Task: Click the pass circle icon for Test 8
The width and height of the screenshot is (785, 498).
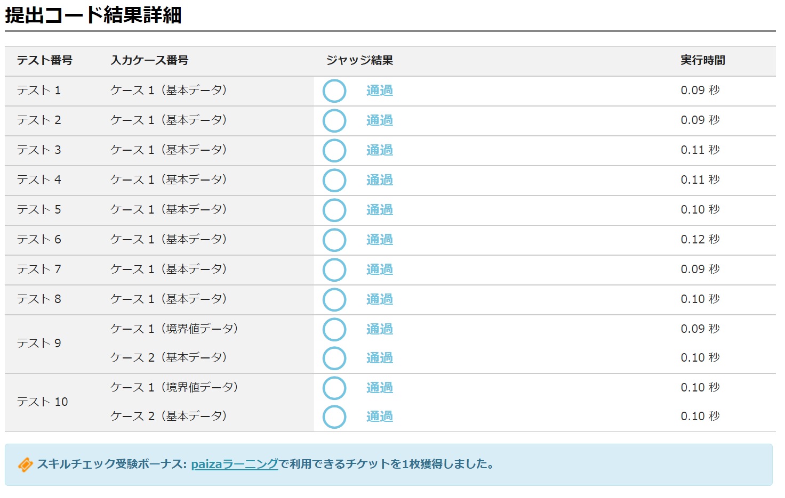Action: 334,300
